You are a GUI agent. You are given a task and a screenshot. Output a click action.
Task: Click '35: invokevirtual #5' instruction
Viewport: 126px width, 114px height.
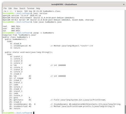tap(20, 106)
